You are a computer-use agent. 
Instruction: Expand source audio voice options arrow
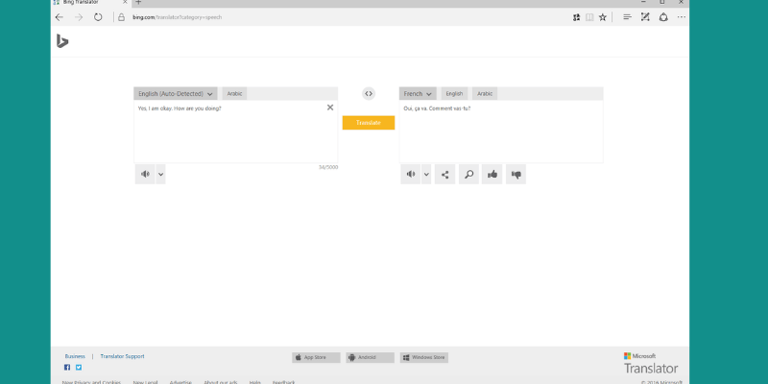point(160,175)
